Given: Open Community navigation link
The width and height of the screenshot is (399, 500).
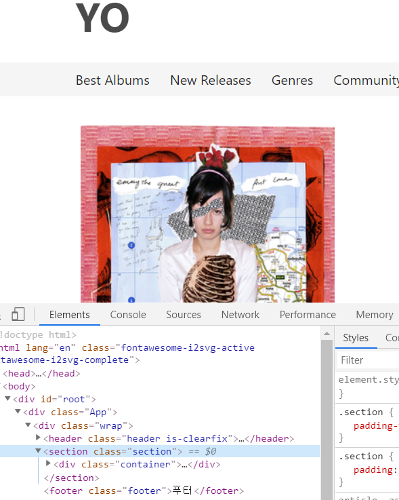Looking at the screenshot, I should coord(366,80).
